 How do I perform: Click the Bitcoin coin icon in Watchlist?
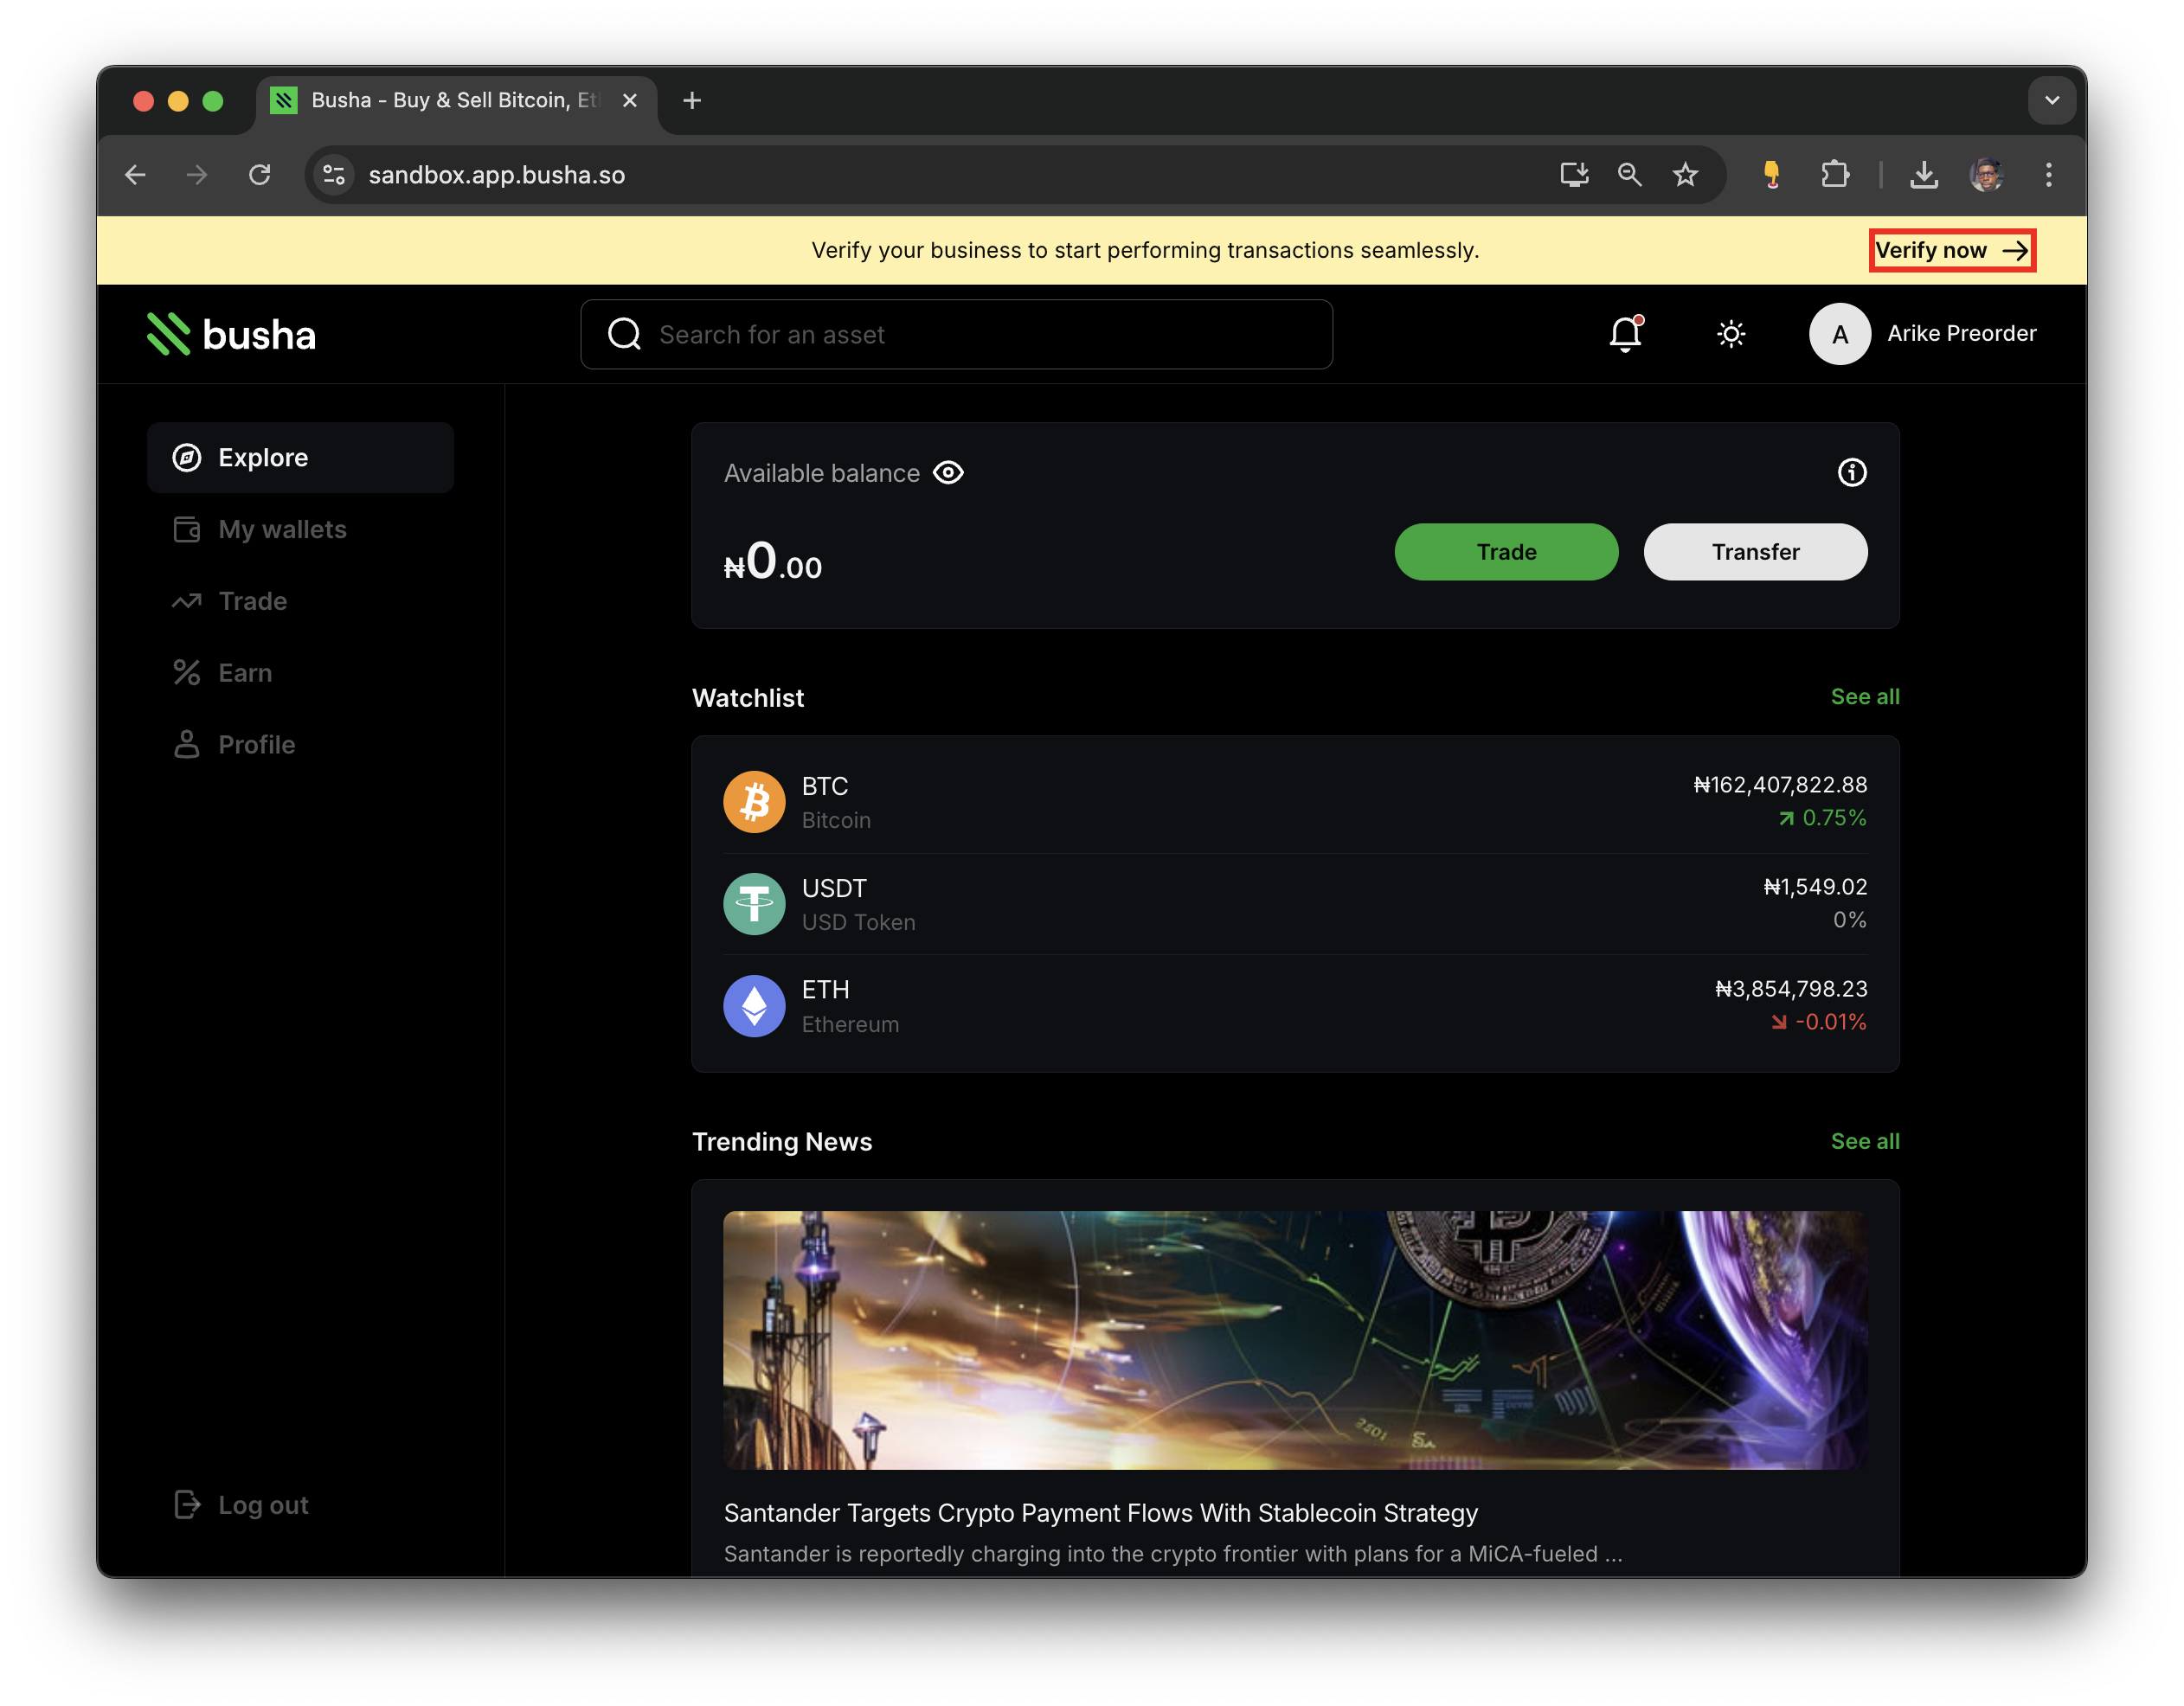tap(754, 801)
